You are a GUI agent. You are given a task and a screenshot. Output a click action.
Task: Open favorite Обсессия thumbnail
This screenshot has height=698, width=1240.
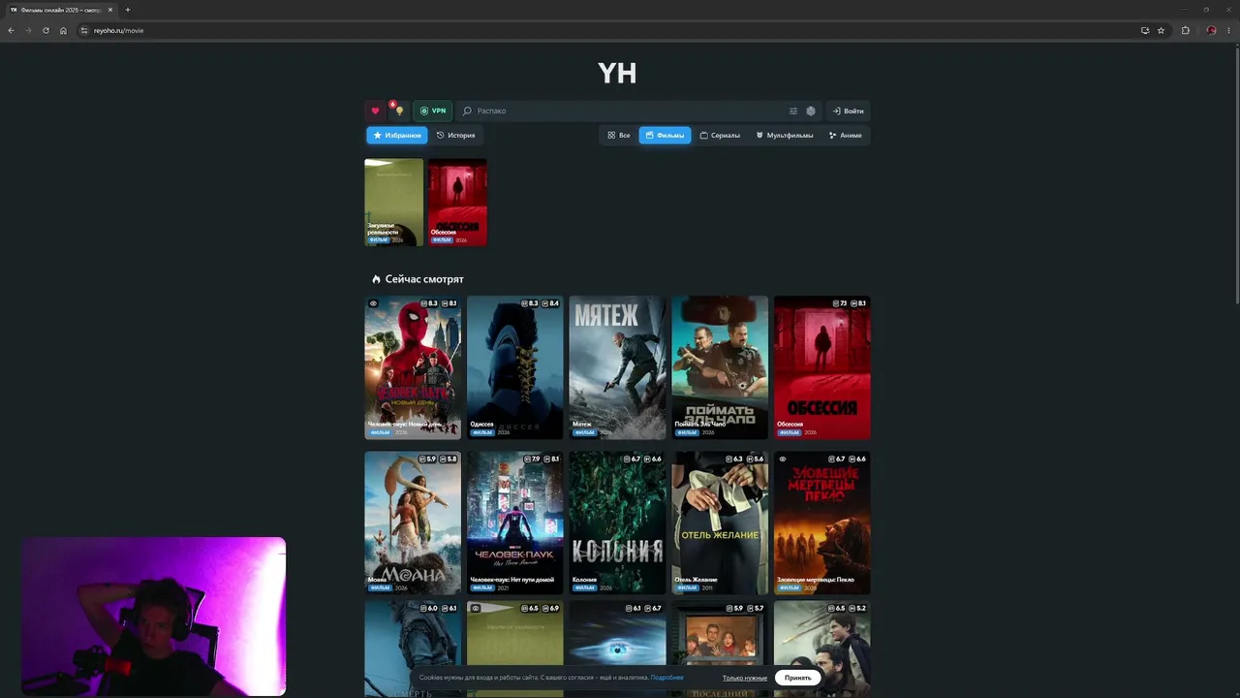coord(458,203)
